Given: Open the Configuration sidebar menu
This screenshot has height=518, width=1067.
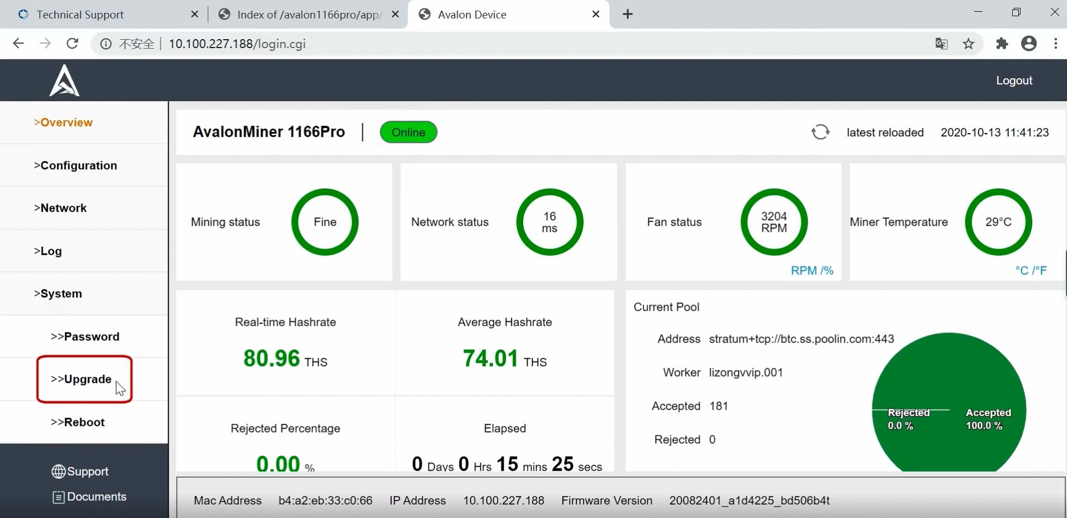Looking at the screenshot, I should tap(75, 165).
